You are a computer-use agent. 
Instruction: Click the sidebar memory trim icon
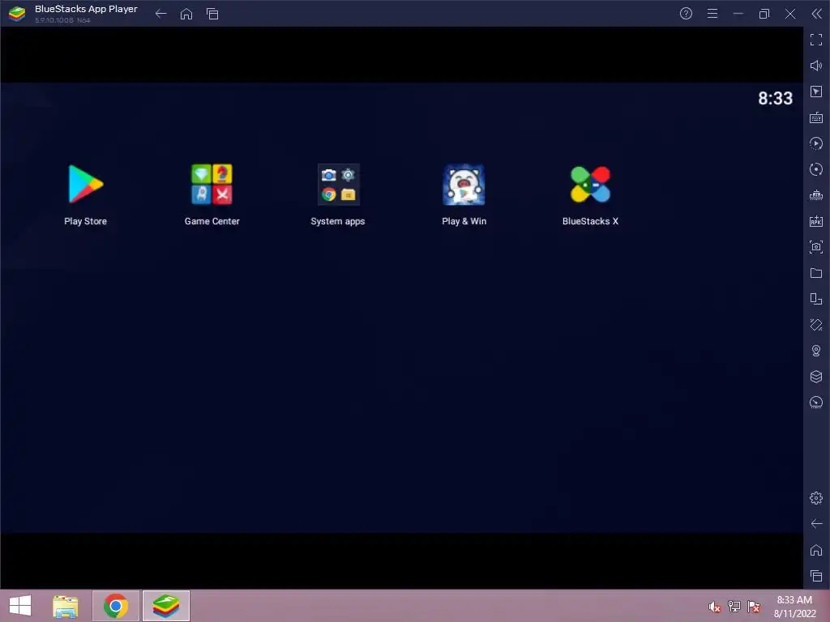pos(816,195)
